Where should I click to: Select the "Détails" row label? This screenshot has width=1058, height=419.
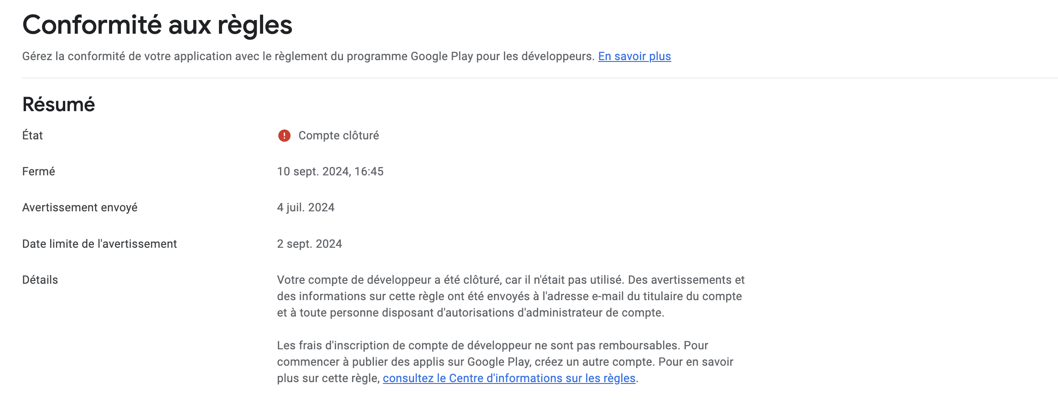40,280
